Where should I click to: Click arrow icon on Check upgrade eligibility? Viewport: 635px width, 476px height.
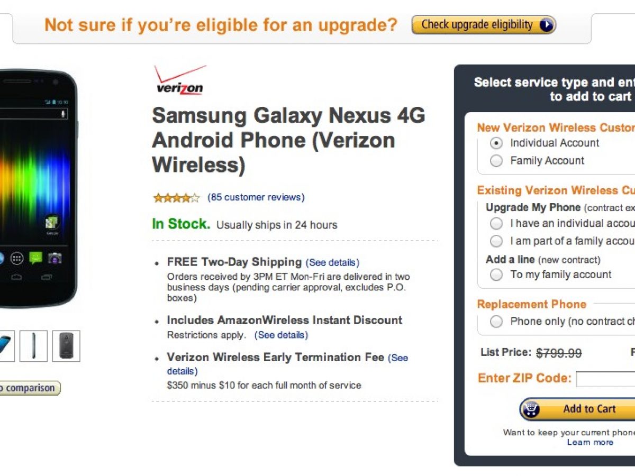tap(546, 25)
